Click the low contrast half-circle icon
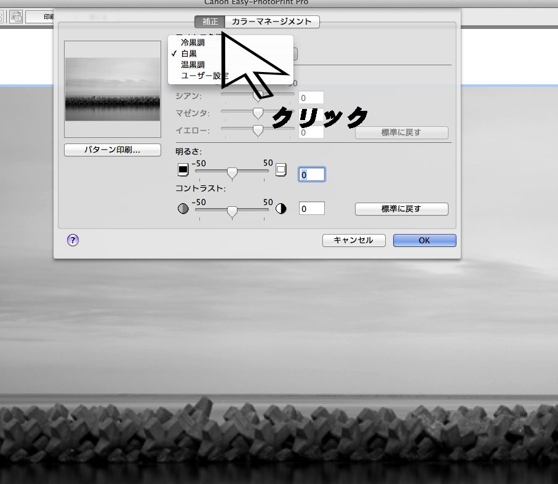The width and height of the screenshot is (558, 484). click(x=183, y=209)
